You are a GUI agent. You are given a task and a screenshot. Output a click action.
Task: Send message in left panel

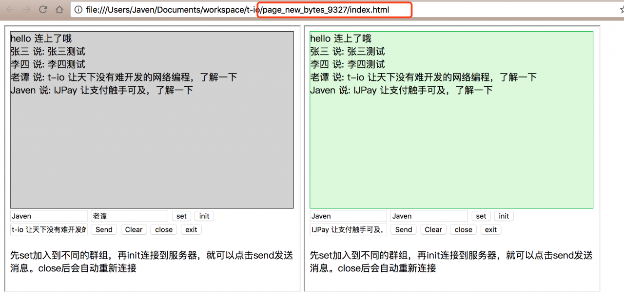tap(104, 230)
